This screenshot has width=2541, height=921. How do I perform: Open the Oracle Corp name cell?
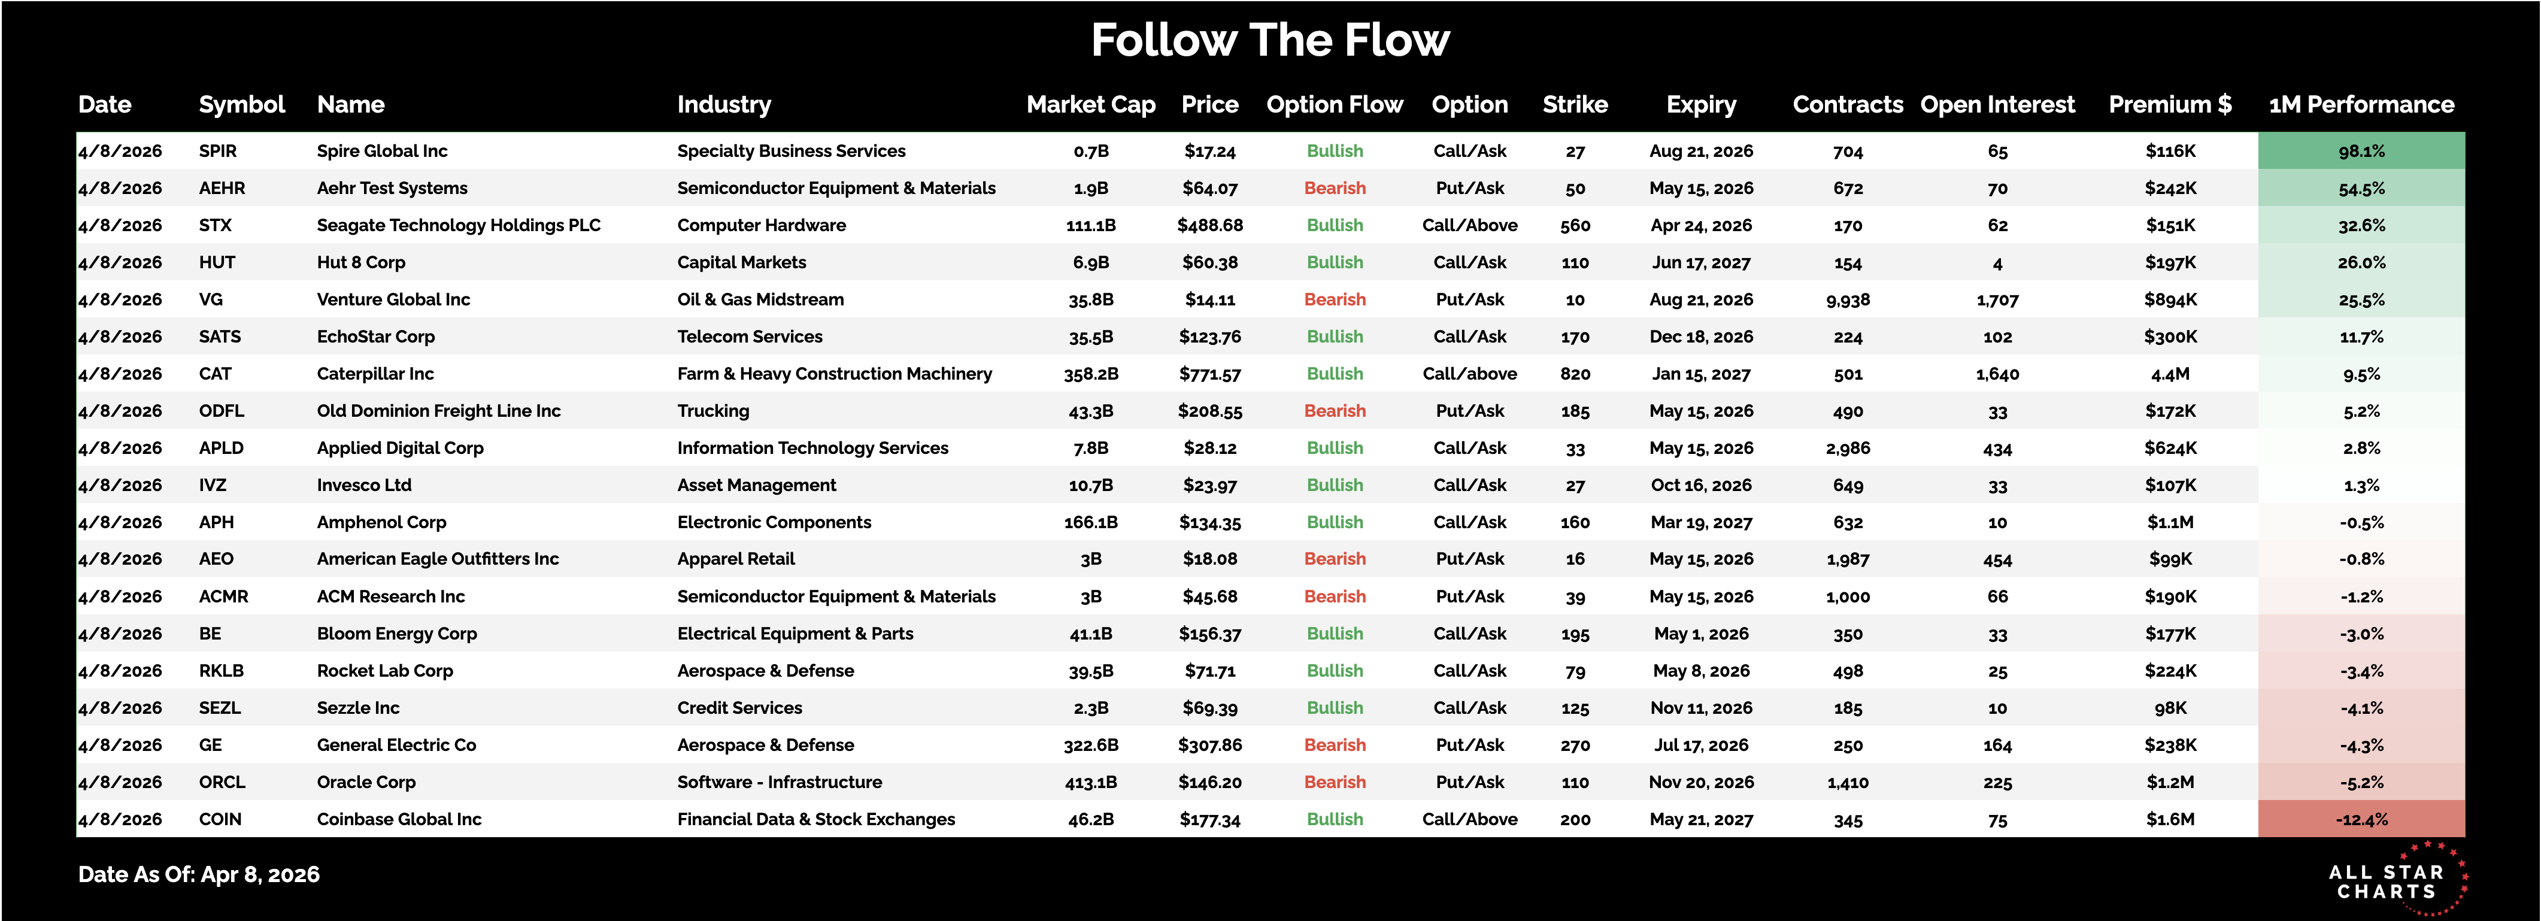(366, 782)
